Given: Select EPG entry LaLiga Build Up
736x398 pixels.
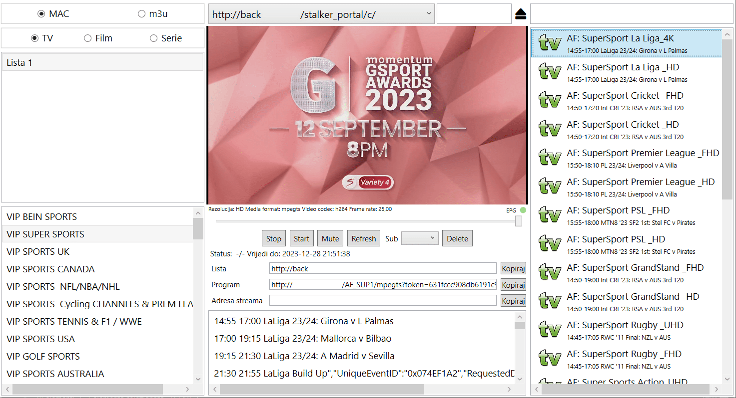Looking at the screenshot, I should [x=362, y=374].
